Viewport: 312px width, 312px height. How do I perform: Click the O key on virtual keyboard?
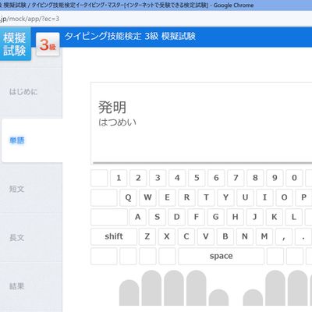[x=284, y=197]
